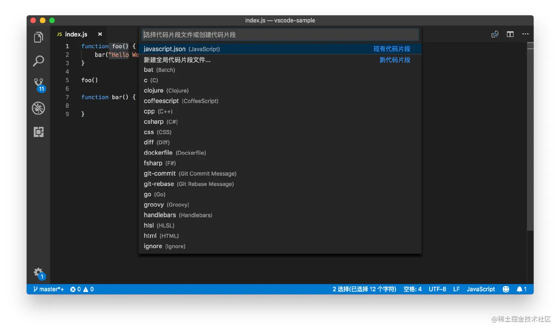
Task: Change line ending via LF item
Action: coord(456,289)
